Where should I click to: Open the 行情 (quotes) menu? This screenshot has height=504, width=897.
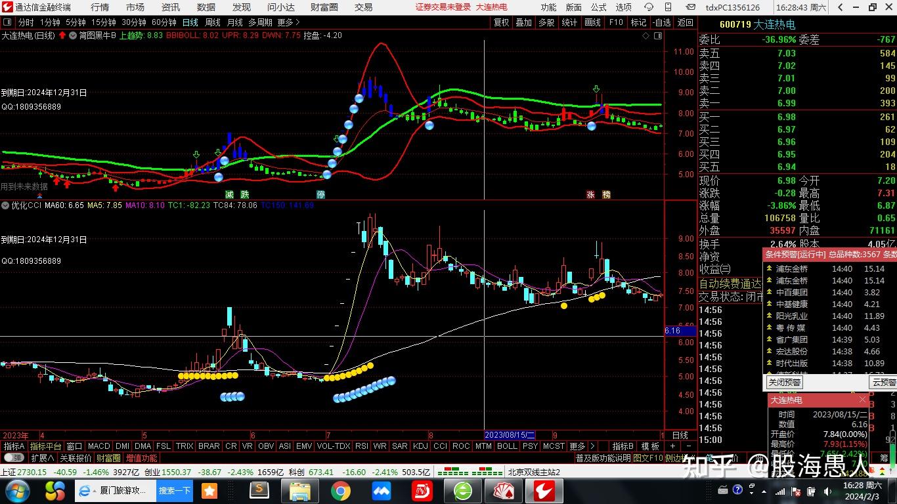click(100, 7)
